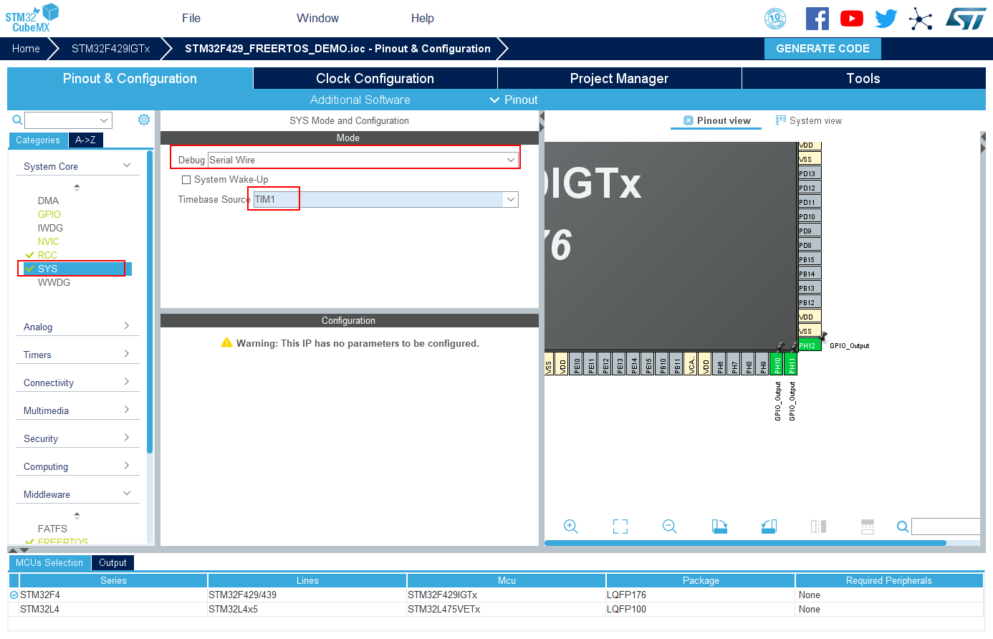Zoom out on the pinout view
This screenshot has height=639, width=993.
pos(670,527)
